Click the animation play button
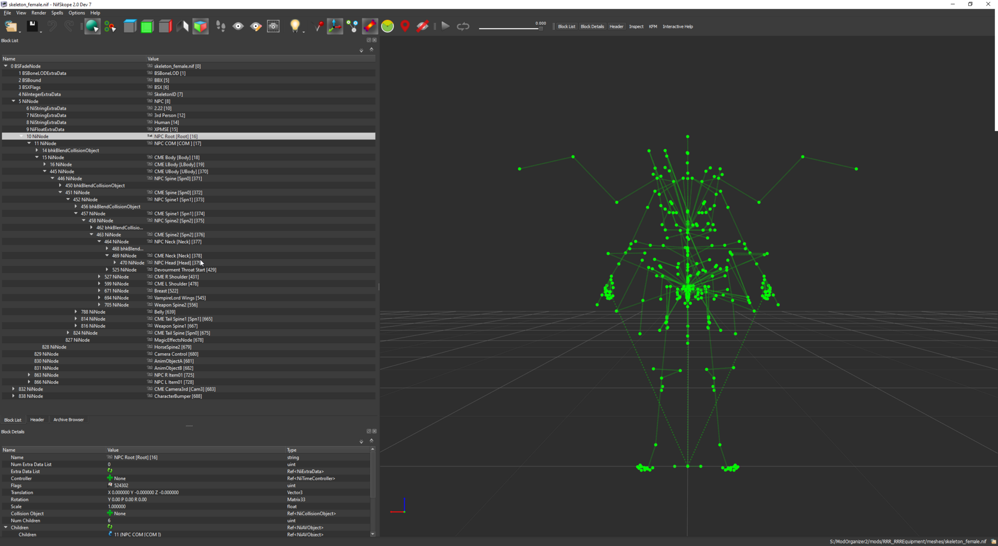Image resolution: width=998 pixels, height=546 pixels. point(445,27)
